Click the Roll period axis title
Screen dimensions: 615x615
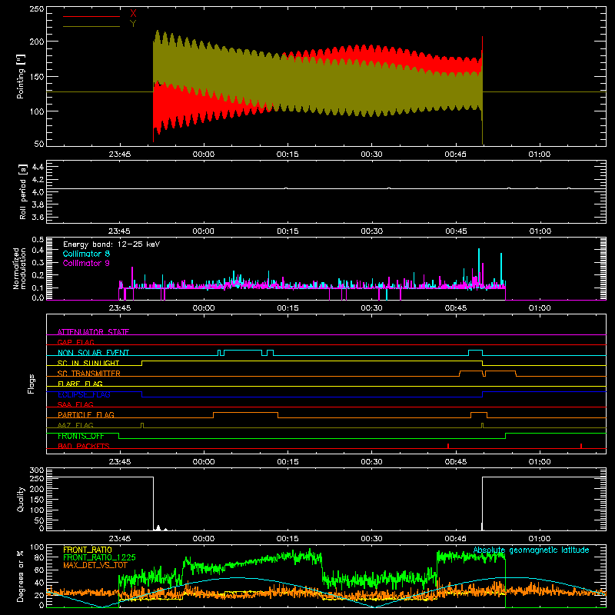23,191
